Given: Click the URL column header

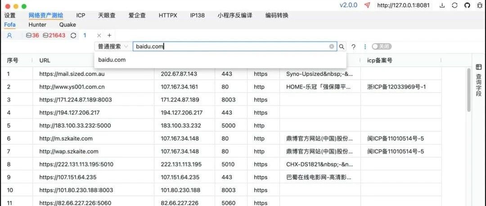Looking at the screenshot, I should click(x=45, y=60).
